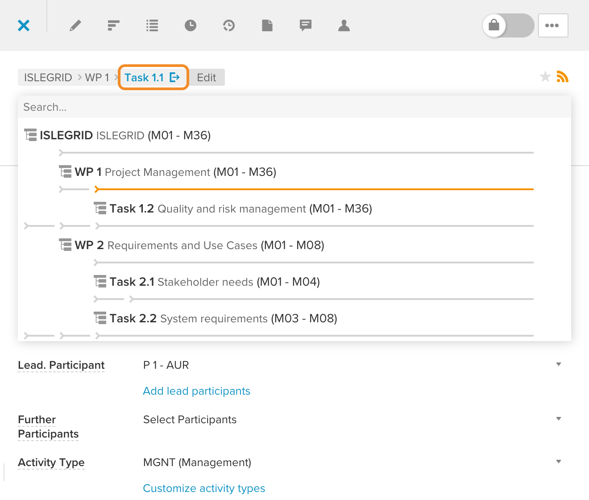
Task: Open the Activity Type dropdown showing MGNT (Management)
Action: [x=353, y=462]
